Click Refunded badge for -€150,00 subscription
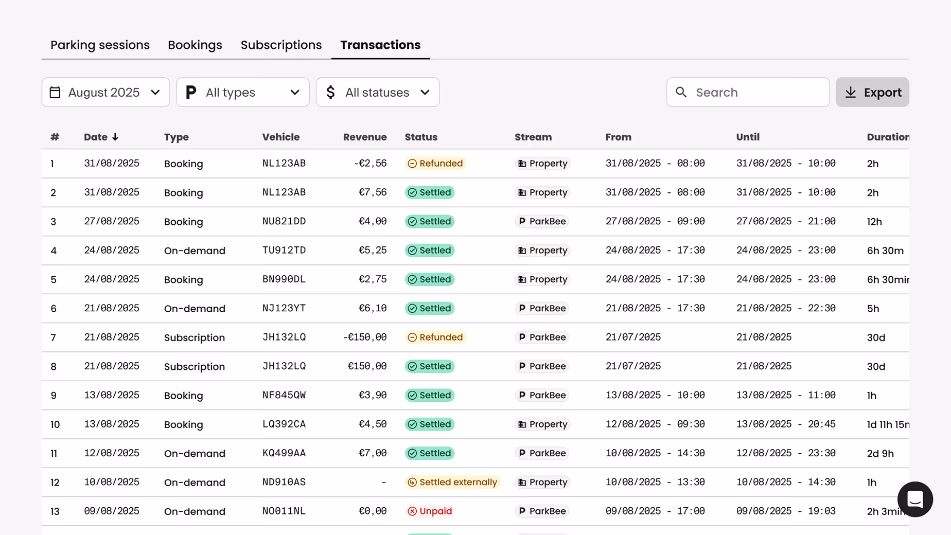 [435, 337]
